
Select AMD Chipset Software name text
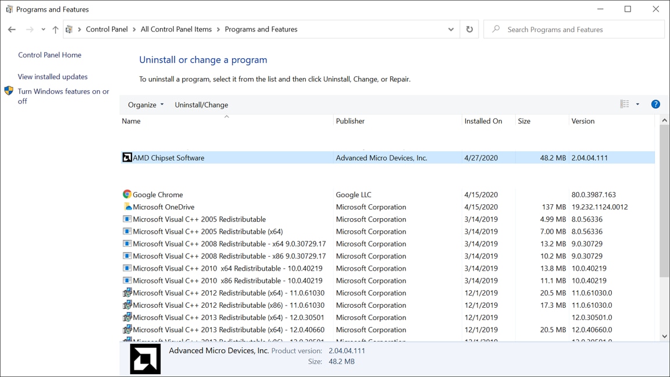pyautogui.click(x=168, y=158)
